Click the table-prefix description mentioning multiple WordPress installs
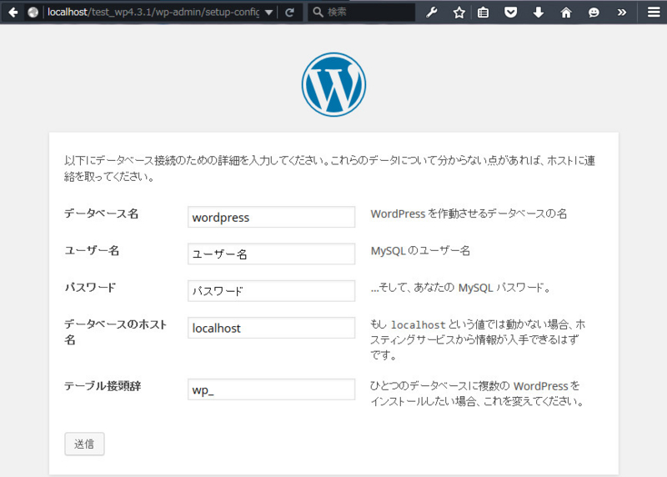This screenshot has height=477, width=667. pyautogui.click(x=477, y=394)
